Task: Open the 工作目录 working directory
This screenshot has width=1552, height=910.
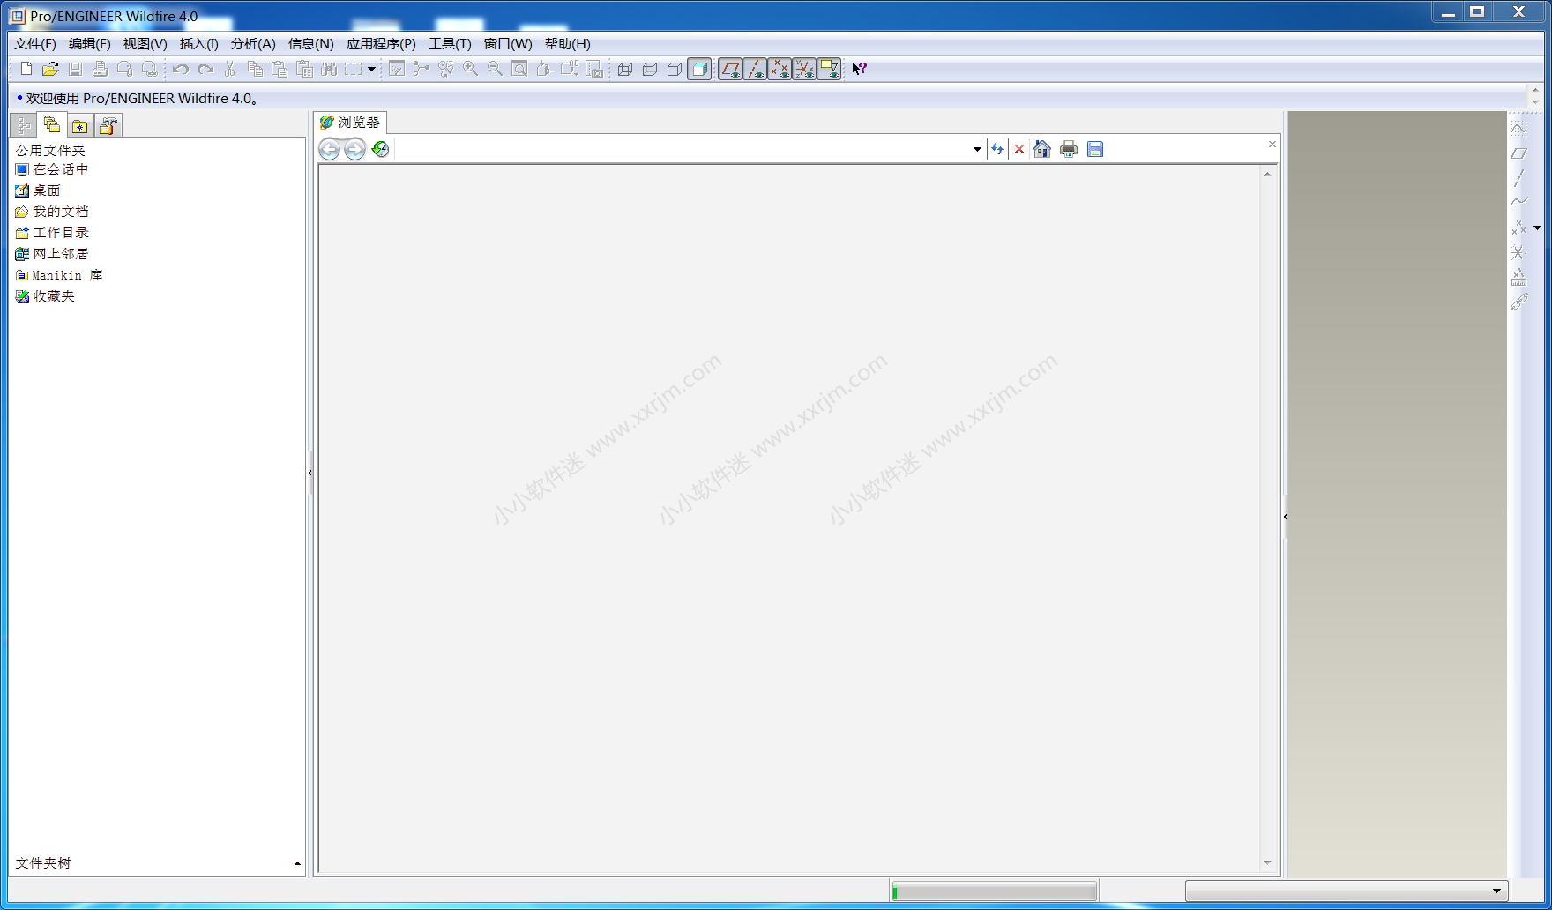Action: click(x=52, y=233)
